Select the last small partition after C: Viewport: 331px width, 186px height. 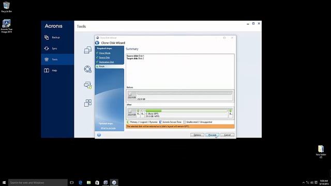[231, 113]
